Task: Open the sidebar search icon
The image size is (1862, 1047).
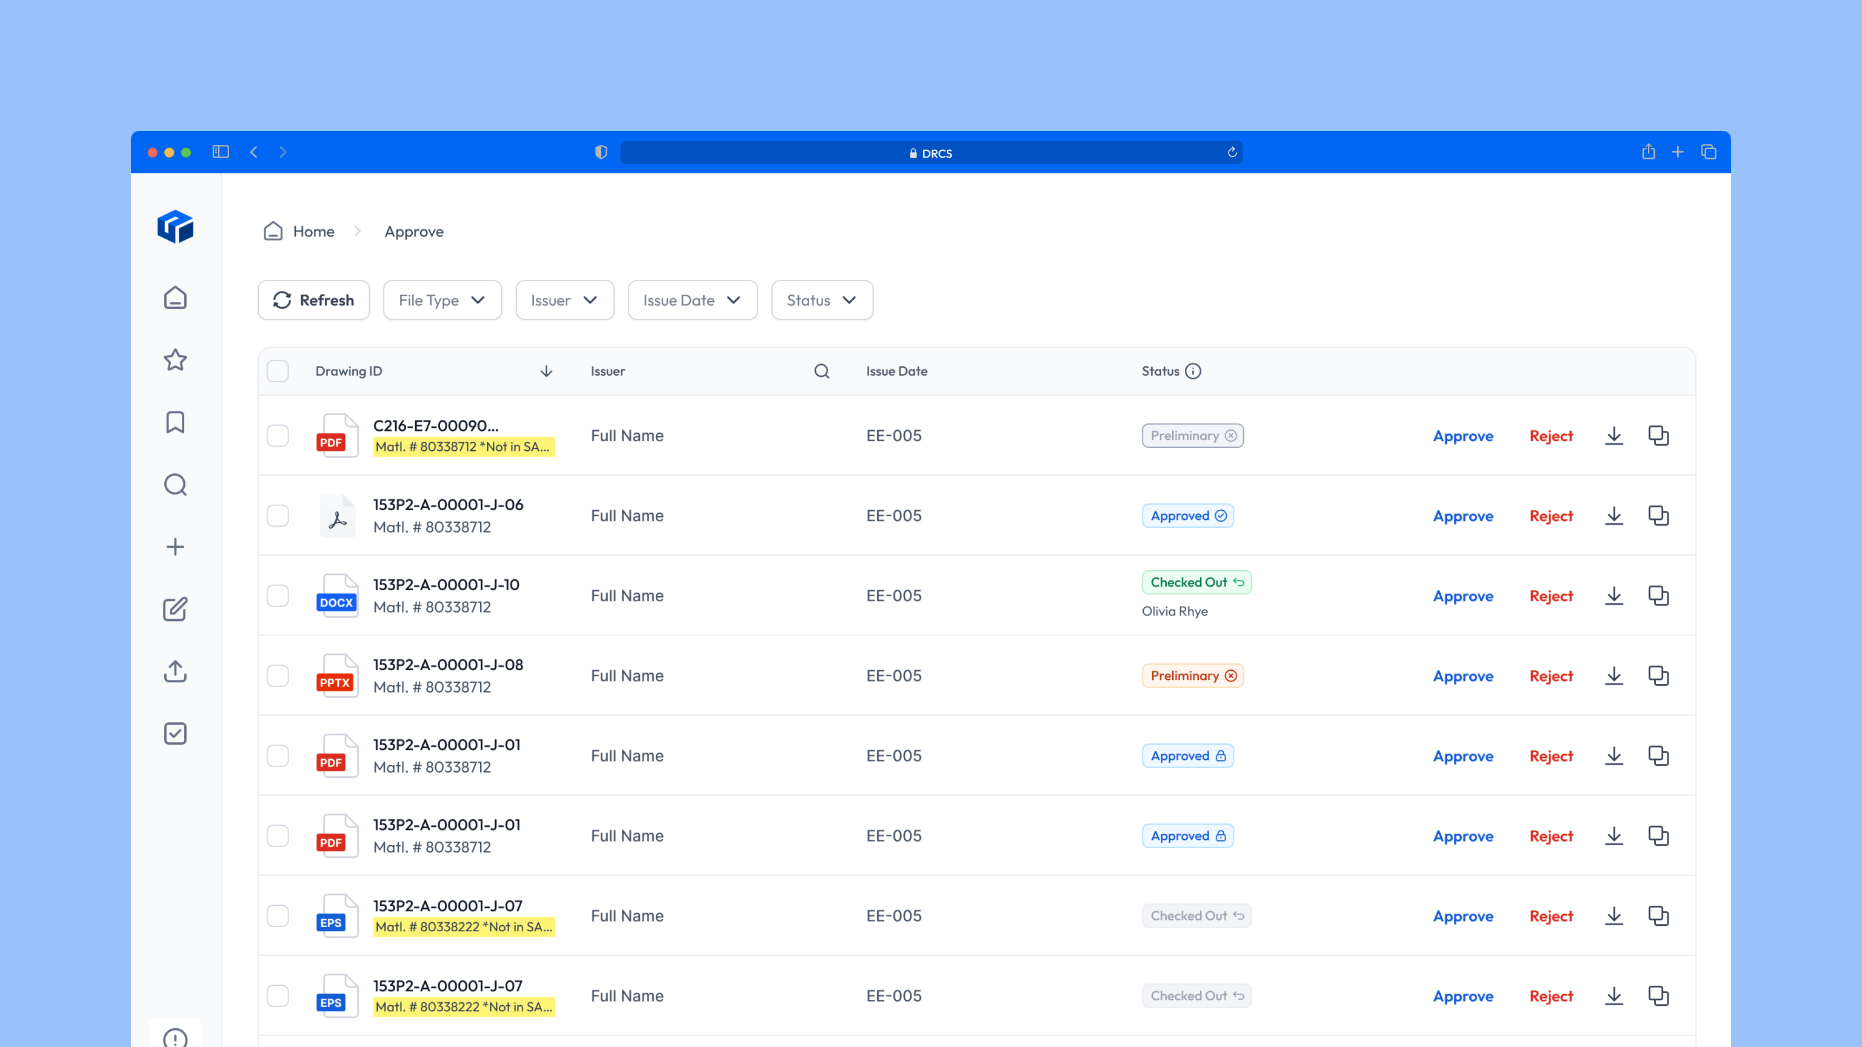Action: point(175,485)
